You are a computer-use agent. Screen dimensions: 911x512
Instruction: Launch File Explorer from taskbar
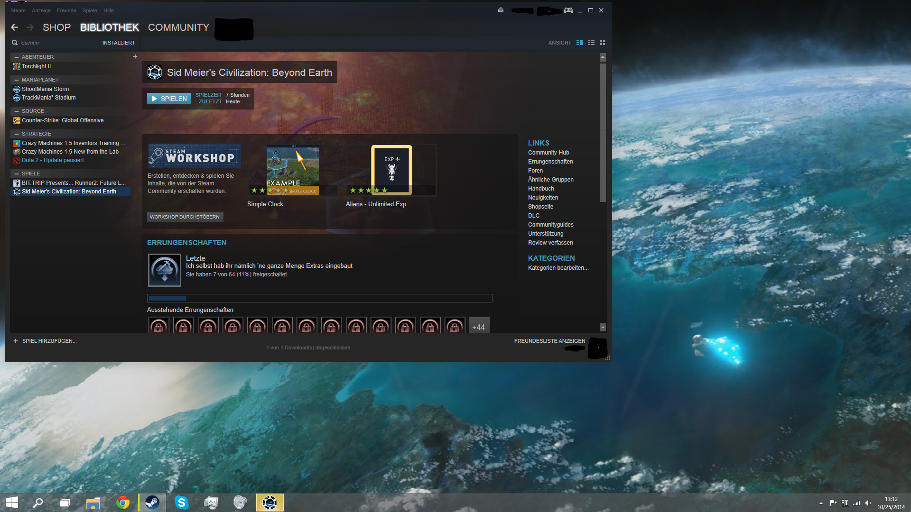[x=93, y=503]
